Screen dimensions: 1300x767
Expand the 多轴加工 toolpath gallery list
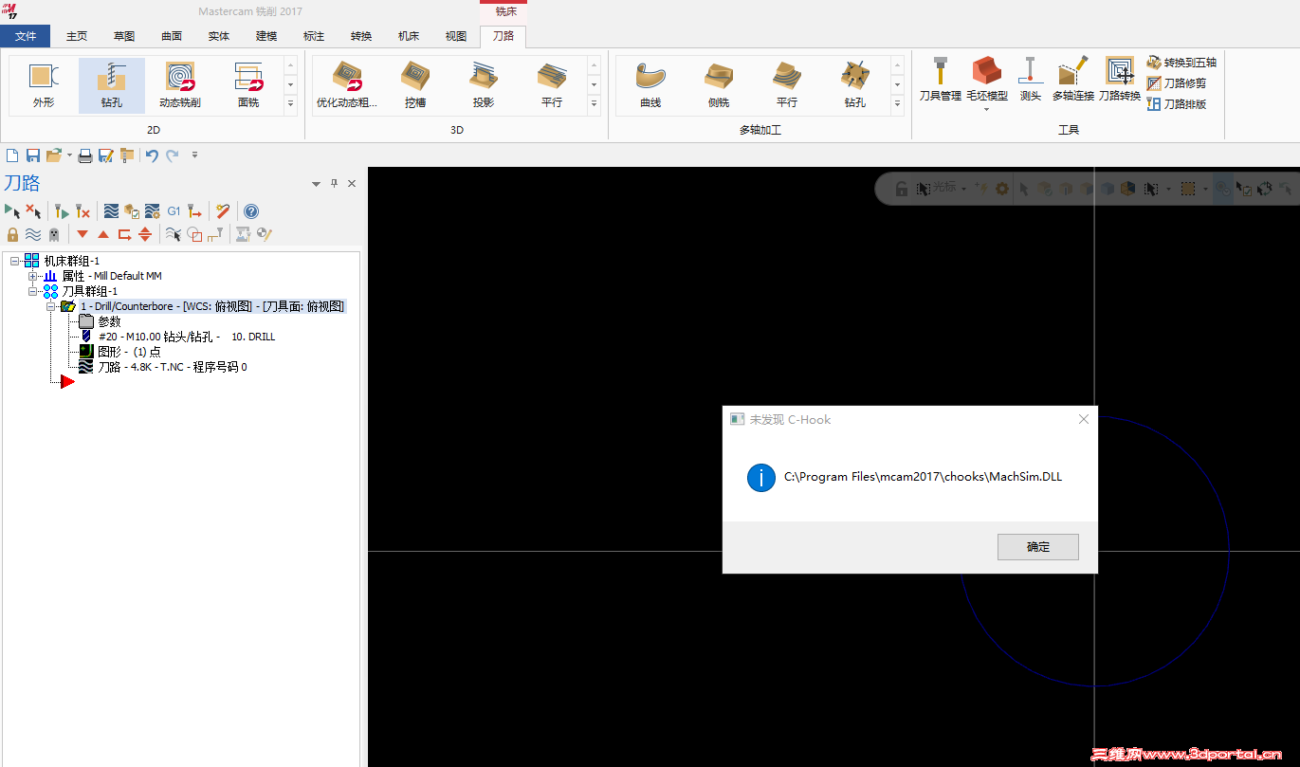pyautogui.click(x=897, y=103)
